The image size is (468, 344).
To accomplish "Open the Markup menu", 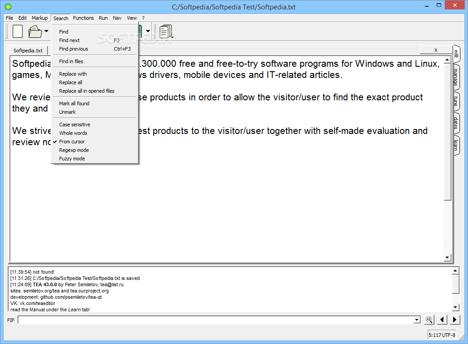I will [40, 18].
